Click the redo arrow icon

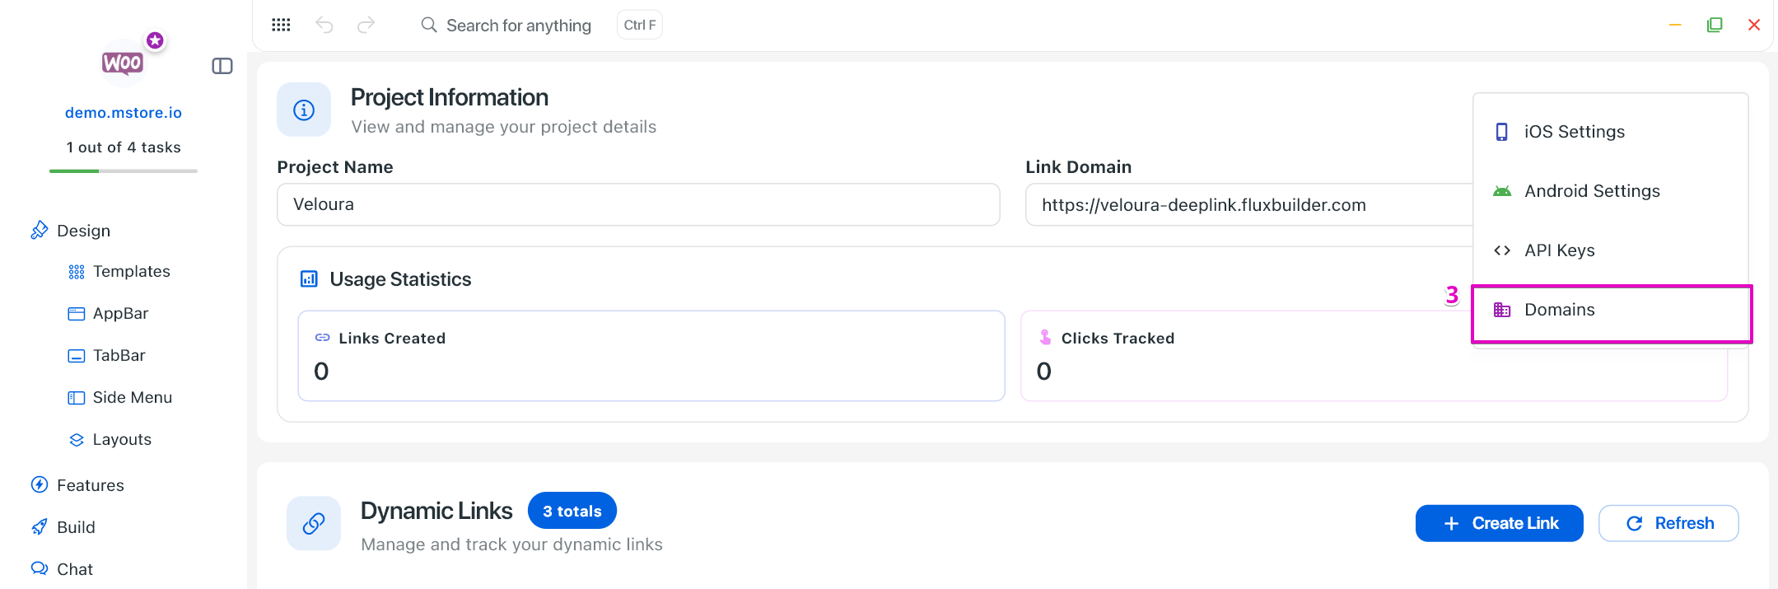tap(366, 25)
